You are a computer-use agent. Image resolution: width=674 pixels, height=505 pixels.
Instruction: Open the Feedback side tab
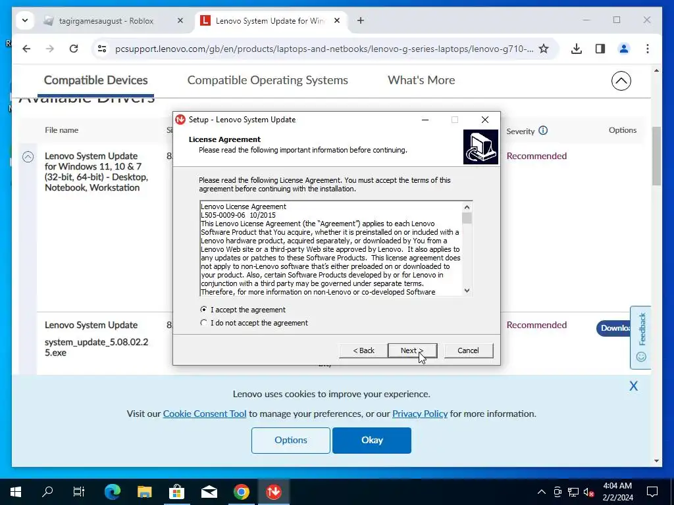(x=641, y=337)
